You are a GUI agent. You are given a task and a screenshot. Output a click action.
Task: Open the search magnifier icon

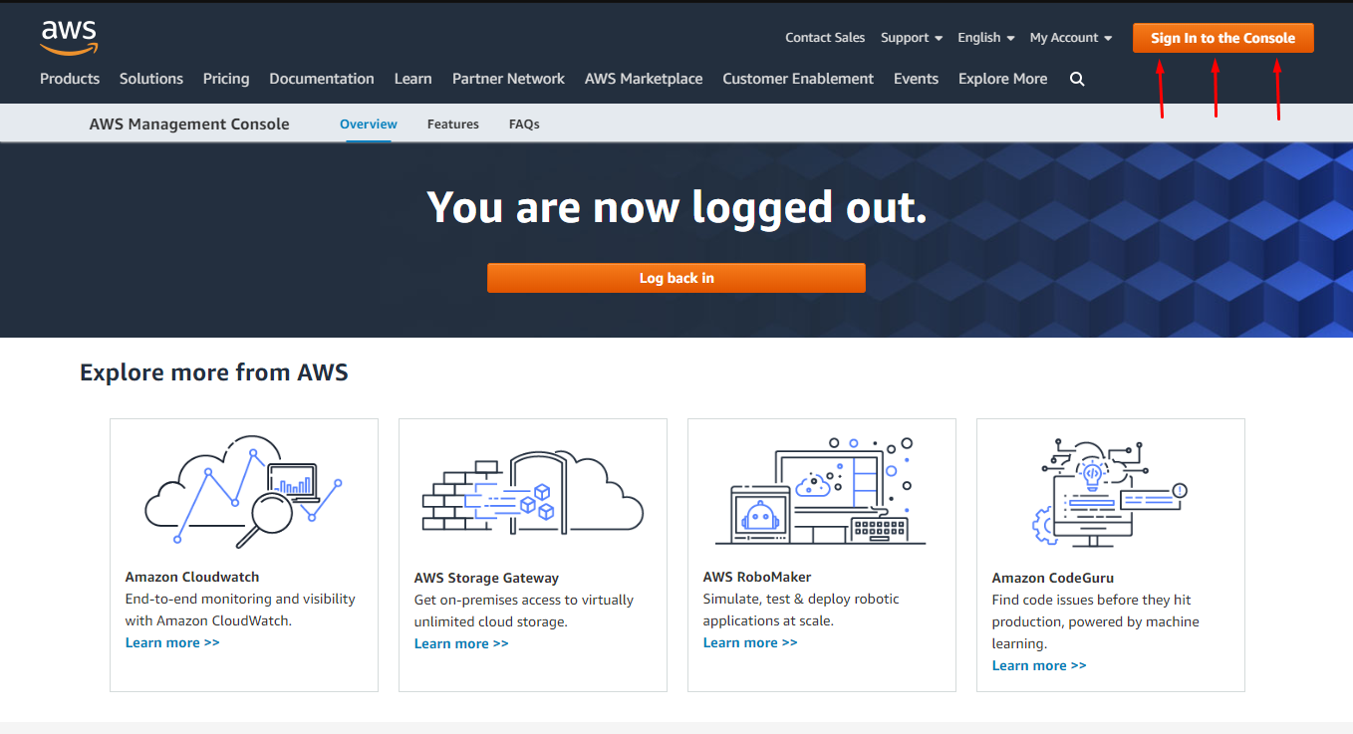click(1077, 79)
